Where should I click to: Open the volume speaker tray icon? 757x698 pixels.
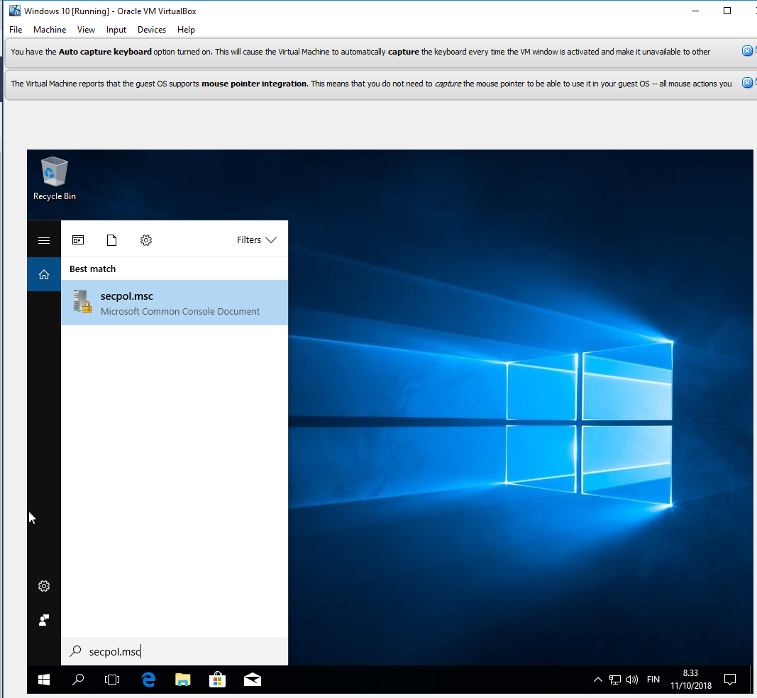[x=632, y=680]
